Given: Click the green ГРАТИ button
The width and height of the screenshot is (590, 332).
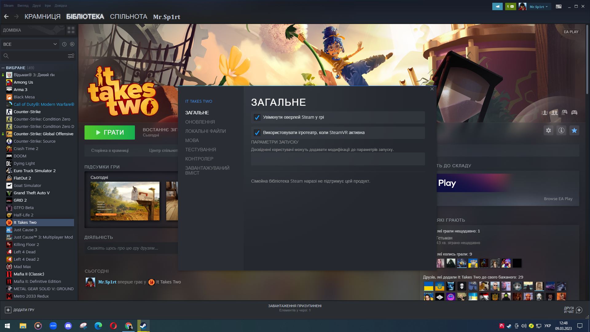Looking at the screenshot, I should point(110,132).
